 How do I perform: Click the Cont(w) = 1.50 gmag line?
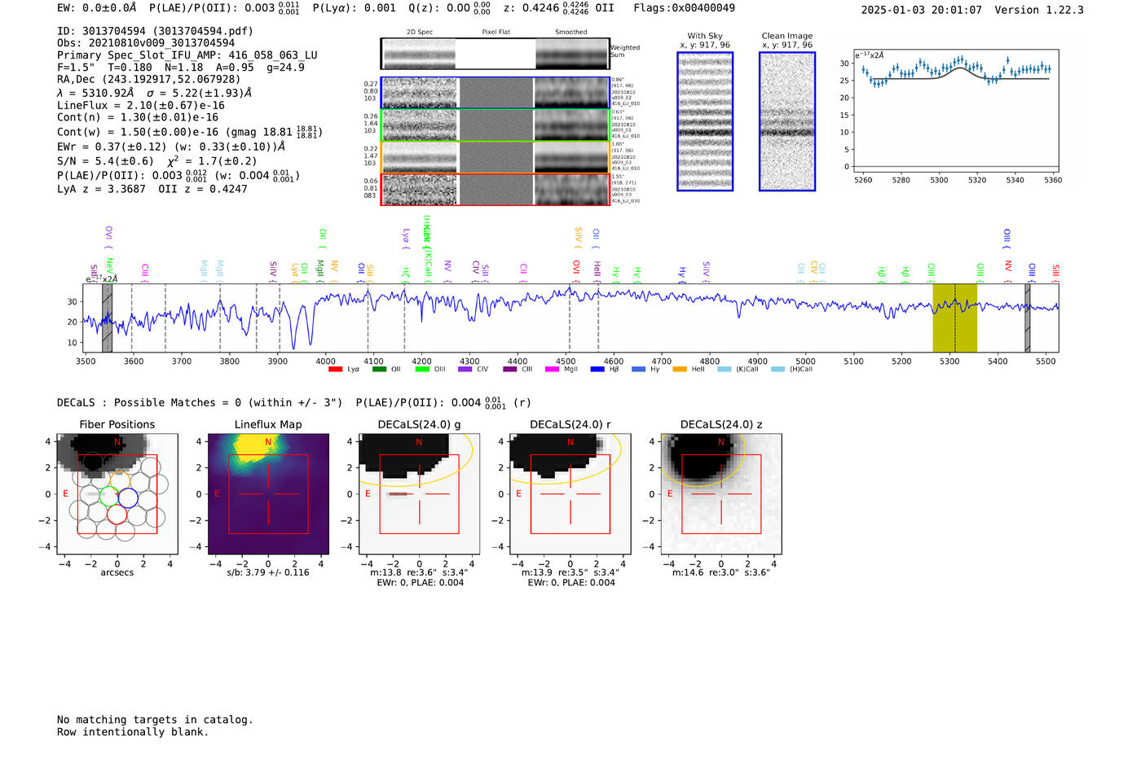click(190, 131)
